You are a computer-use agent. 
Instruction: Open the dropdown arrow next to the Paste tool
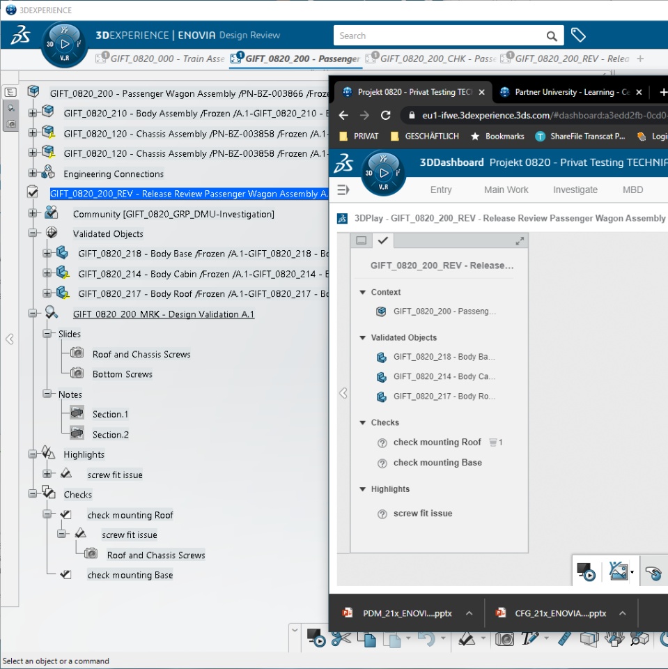click(408, 639)
